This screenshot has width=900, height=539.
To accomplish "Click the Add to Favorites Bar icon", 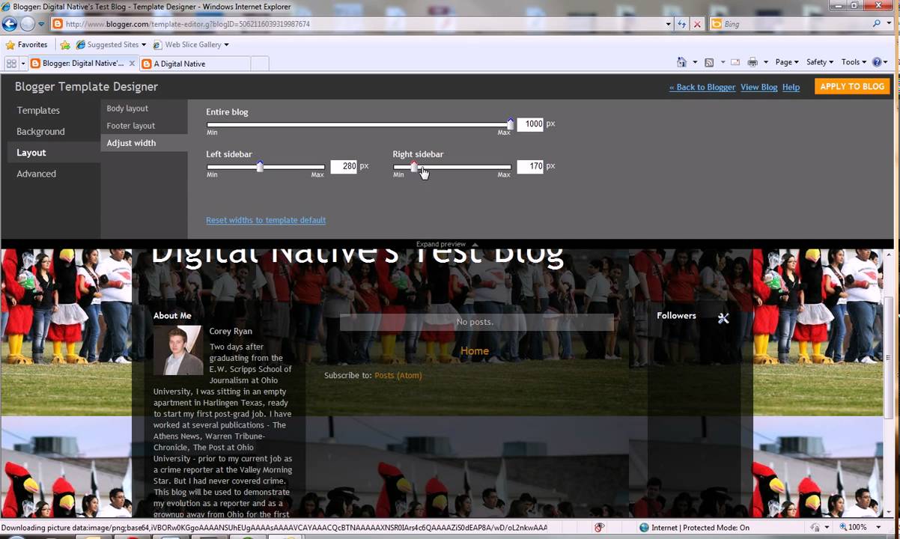I will point(65,45).
